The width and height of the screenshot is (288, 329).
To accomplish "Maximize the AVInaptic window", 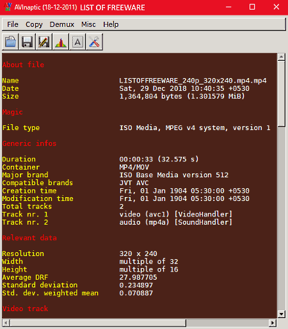I will coord(252,7).
